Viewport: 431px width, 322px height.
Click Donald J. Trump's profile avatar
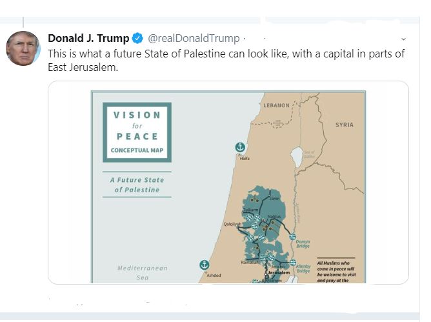[23, 48]
